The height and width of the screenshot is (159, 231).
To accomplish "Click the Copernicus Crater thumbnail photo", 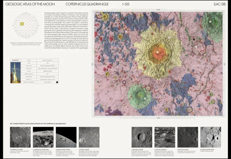I will (20, 137).
